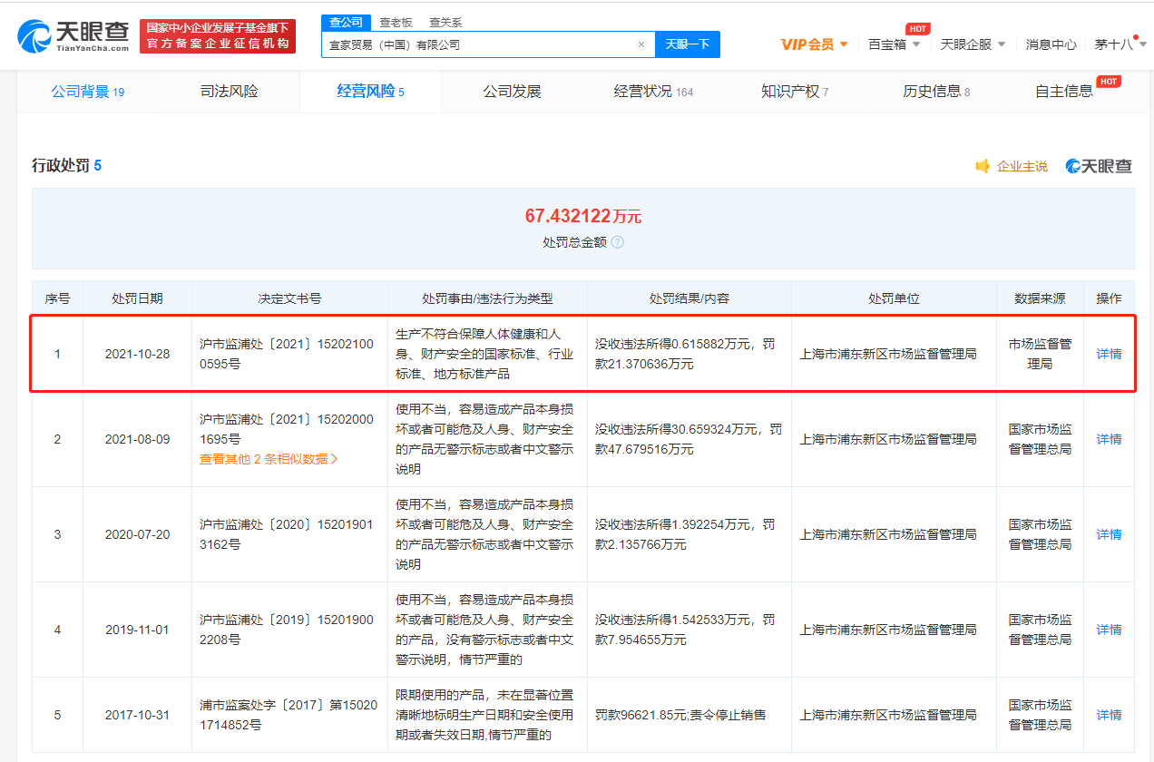Click the Tianyancha logo in header
This screenshot has height=762, width=1154.
[73, 36]
